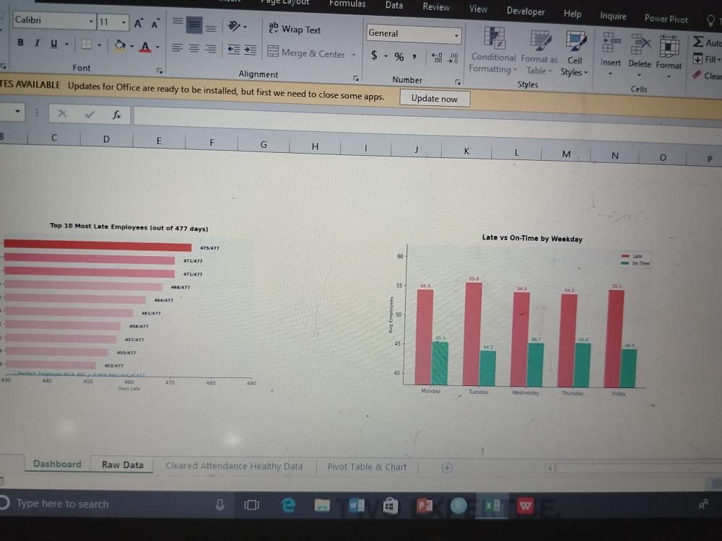Apply fill color bucket

point(120,45)
